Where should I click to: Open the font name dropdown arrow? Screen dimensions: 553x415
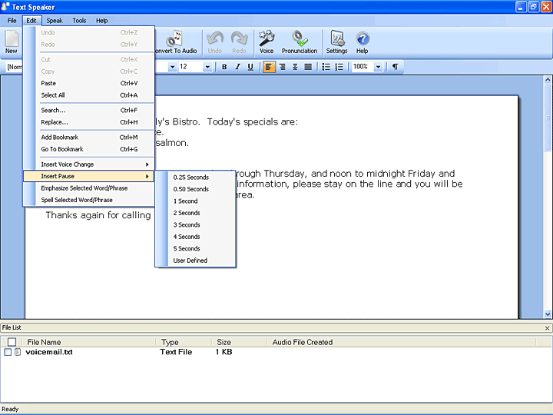(172, 67)
